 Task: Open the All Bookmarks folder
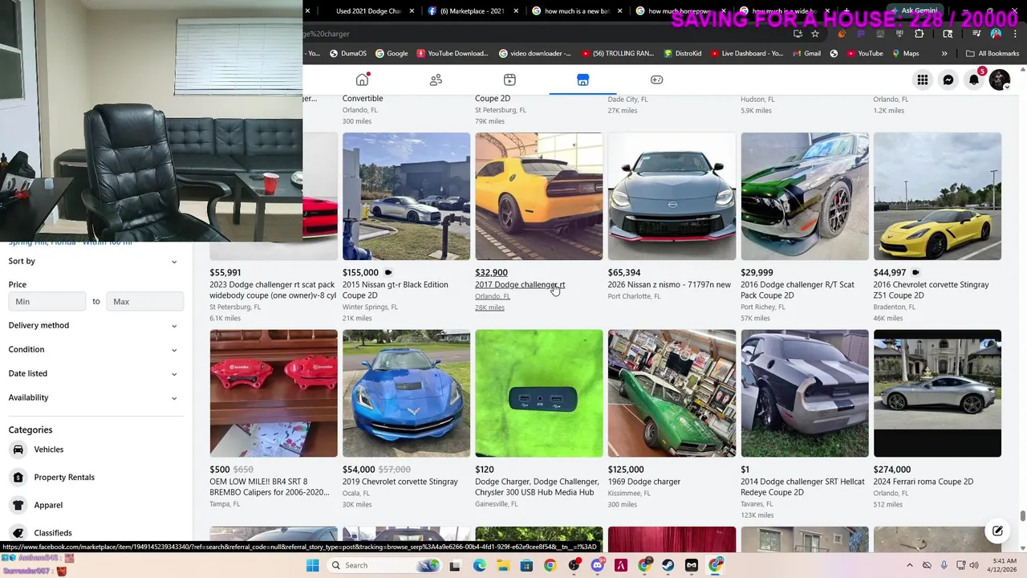992,54
